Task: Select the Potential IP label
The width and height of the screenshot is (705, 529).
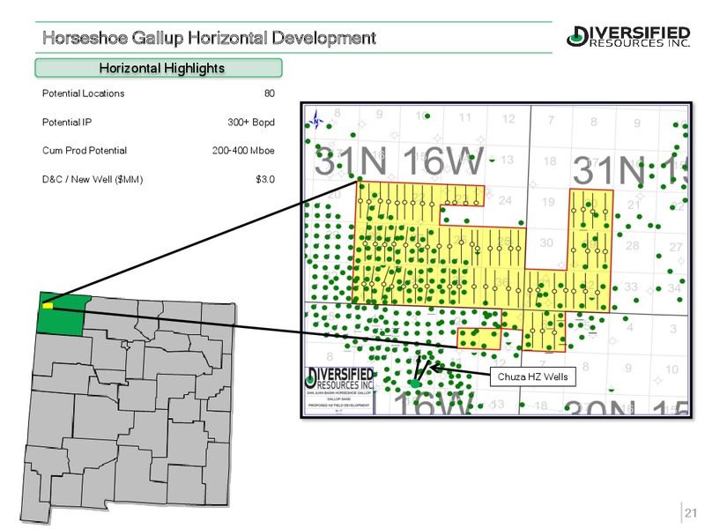Action: pos(67,123)
